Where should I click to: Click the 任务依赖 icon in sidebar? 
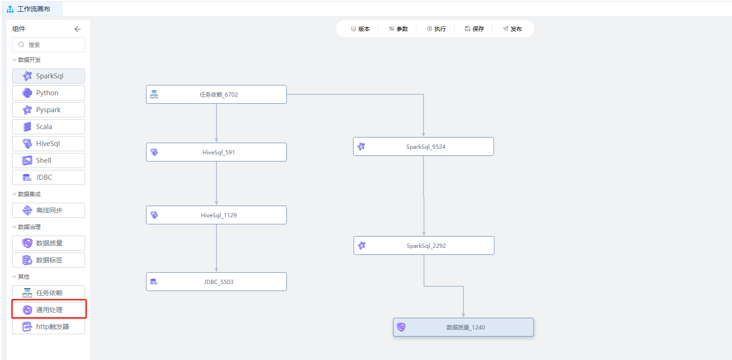(27, 293)
